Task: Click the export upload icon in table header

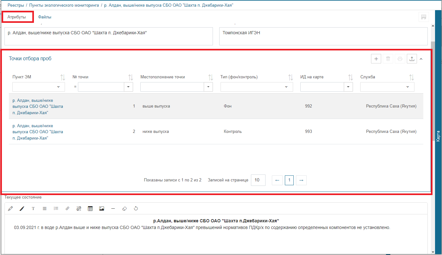Action: click(412, 59)
